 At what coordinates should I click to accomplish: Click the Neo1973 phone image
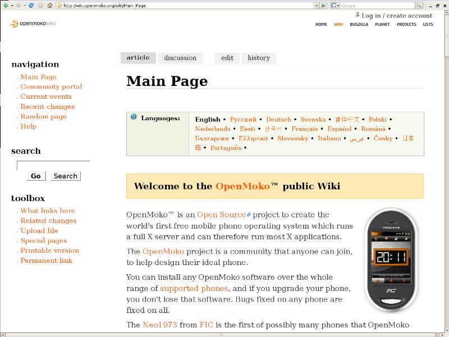[x=391, y=261]
